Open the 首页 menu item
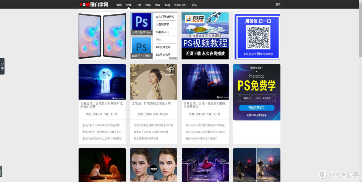 click(119, 5)
